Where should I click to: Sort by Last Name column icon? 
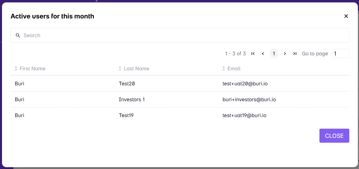tap(120, 69)
